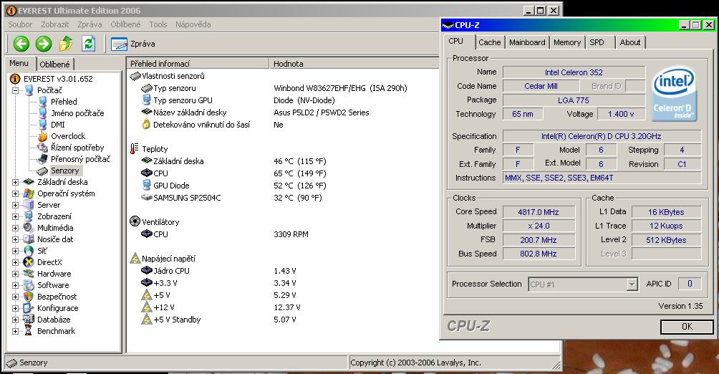This screenshot has width=719, height=374.
Task: Click the Refresh toolbar icon
Action: coord(88,44)
